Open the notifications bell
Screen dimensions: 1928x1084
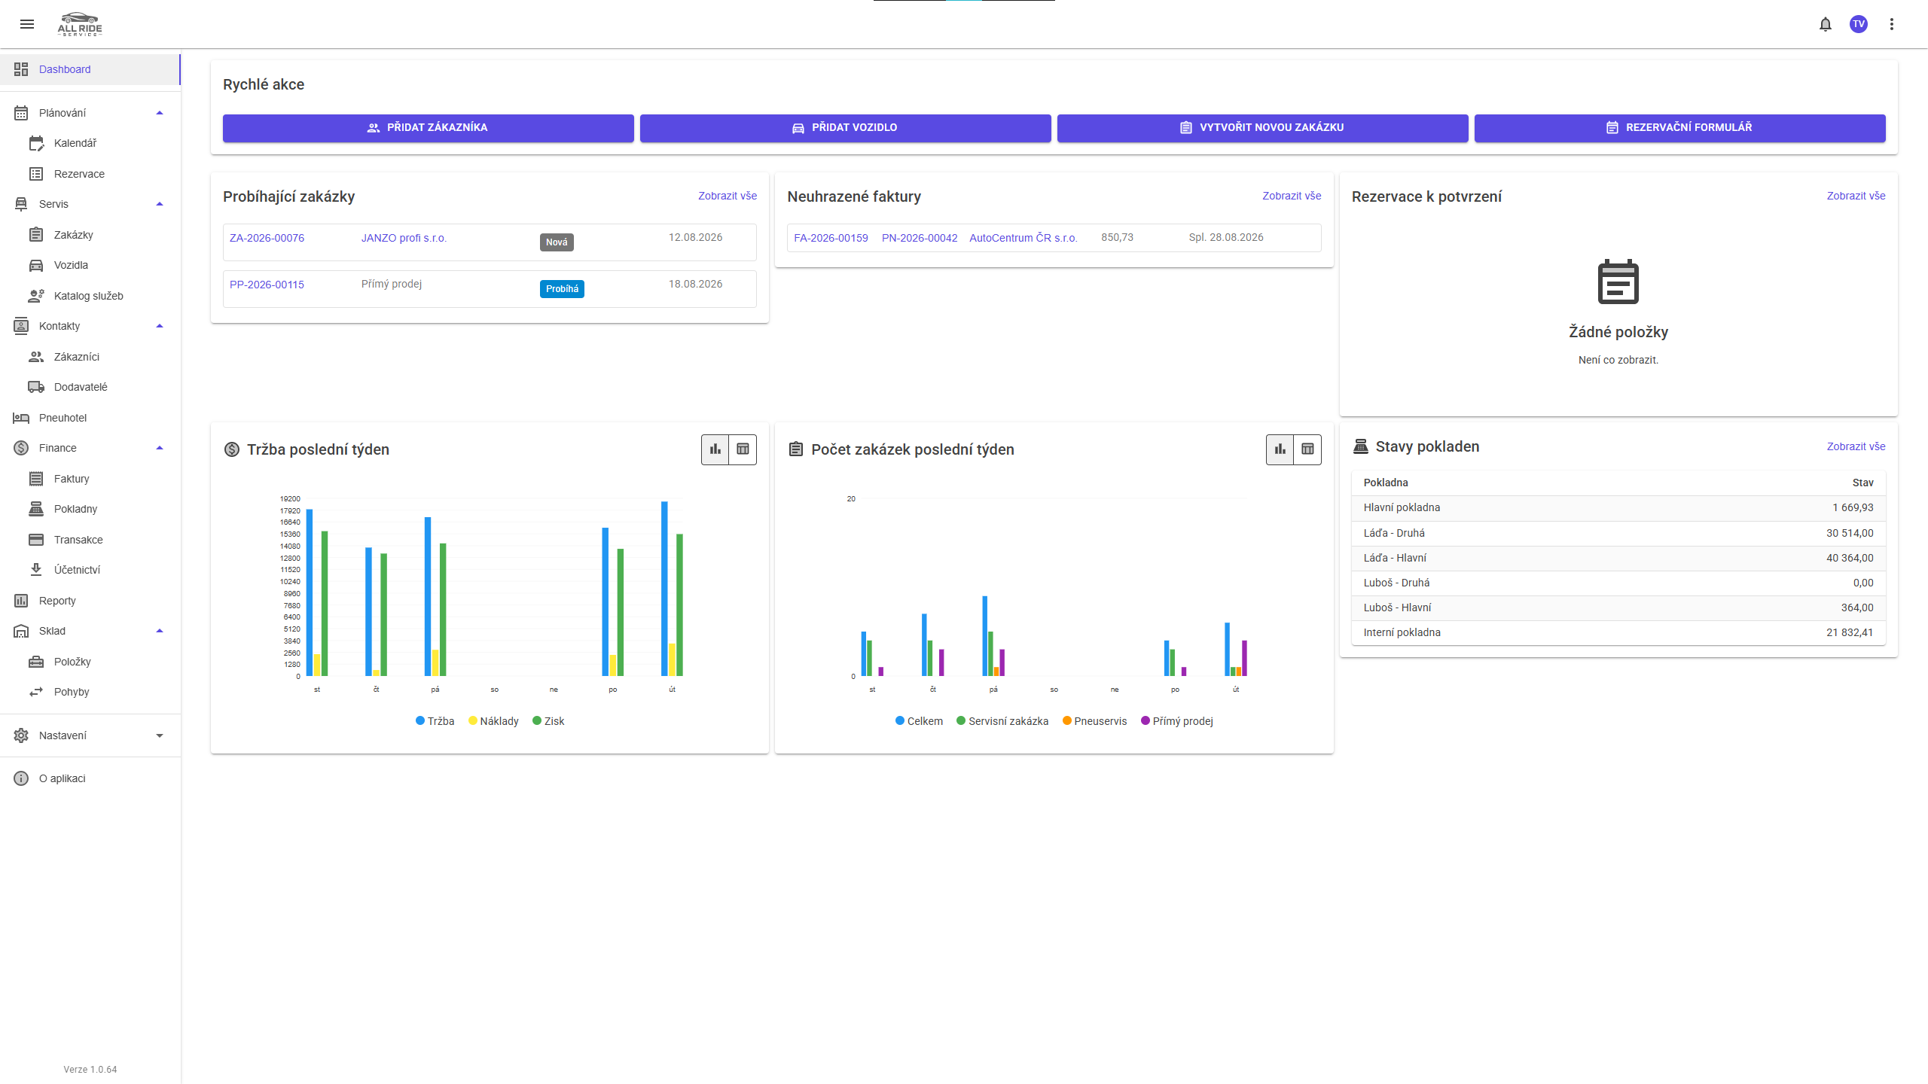[1826, 24]
